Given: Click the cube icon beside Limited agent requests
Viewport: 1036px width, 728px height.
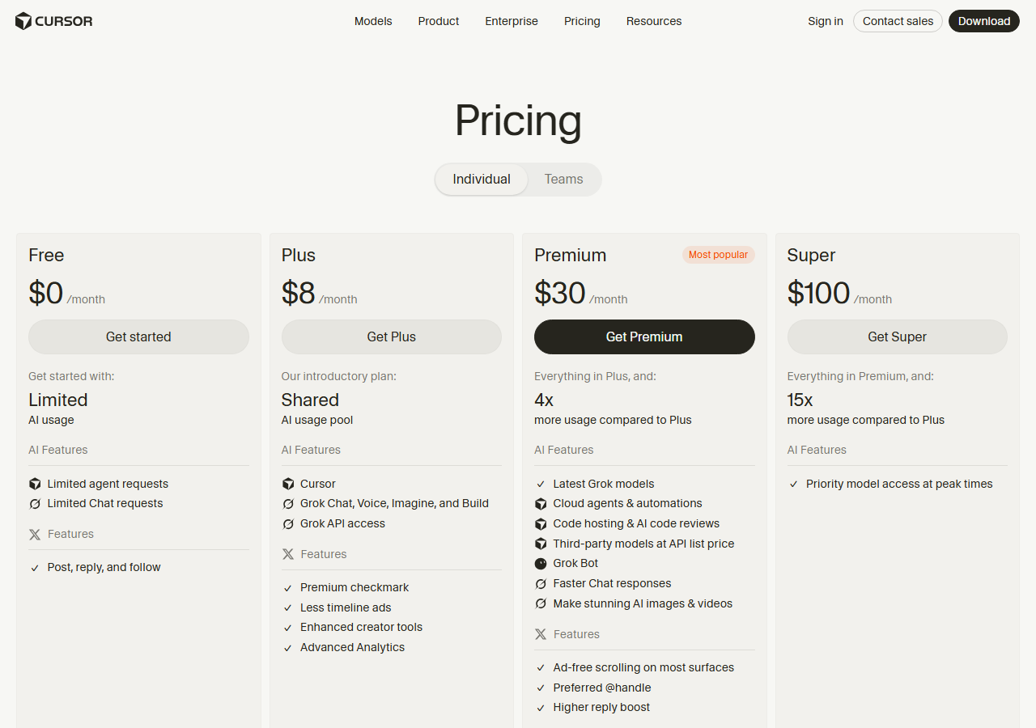Looking at the screenshot, I should [35, 484].
